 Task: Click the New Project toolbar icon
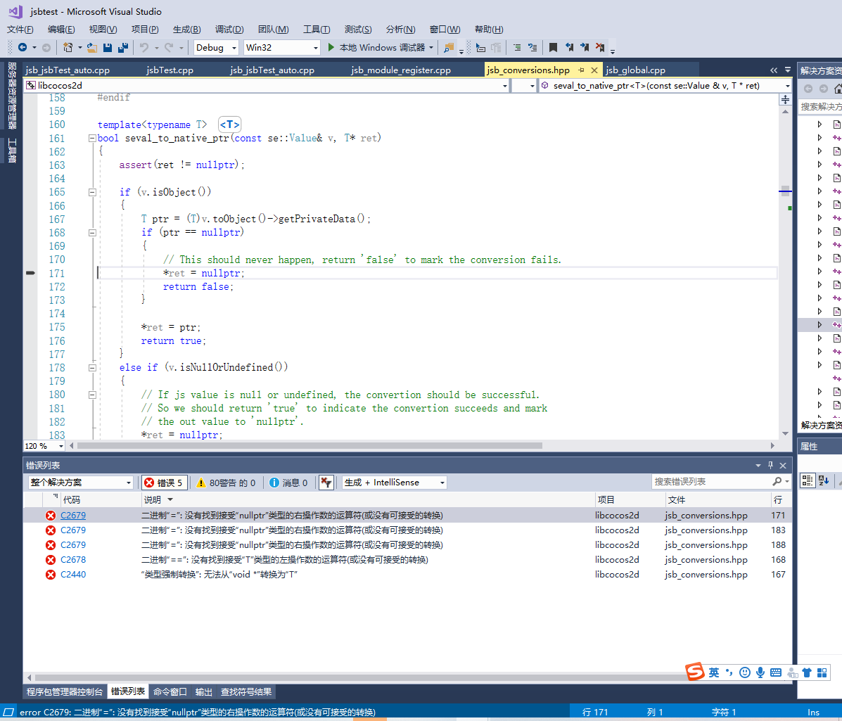[68, 47]
